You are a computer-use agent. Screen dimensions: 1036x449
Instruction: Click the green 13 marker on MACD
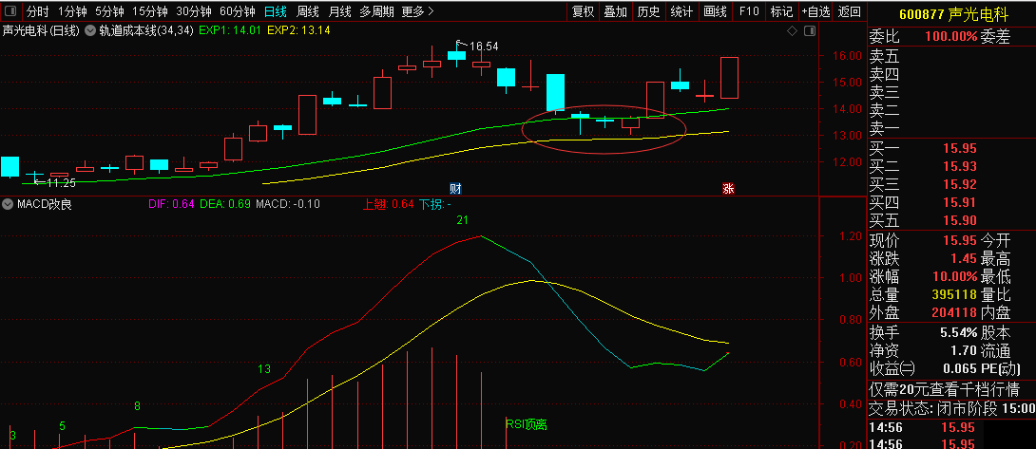click(263, 369)
